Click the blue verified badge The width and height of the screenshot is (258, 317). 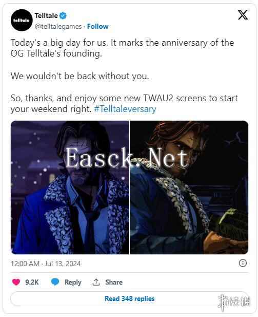tap(63, 15)
